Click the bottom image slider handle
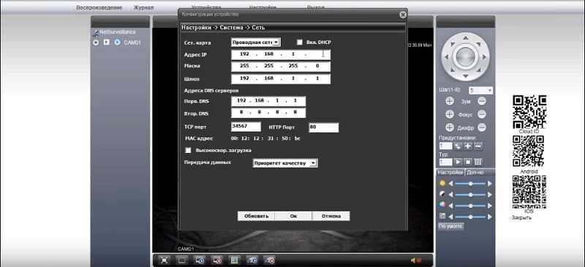The height and width of the screenshot is (267, 585). pyautogui.click(x=471, y=217)
